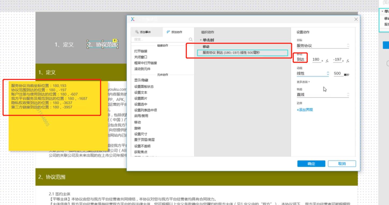Choose the 设置面板状态 action
389x205 pixels.
[144, 87]
